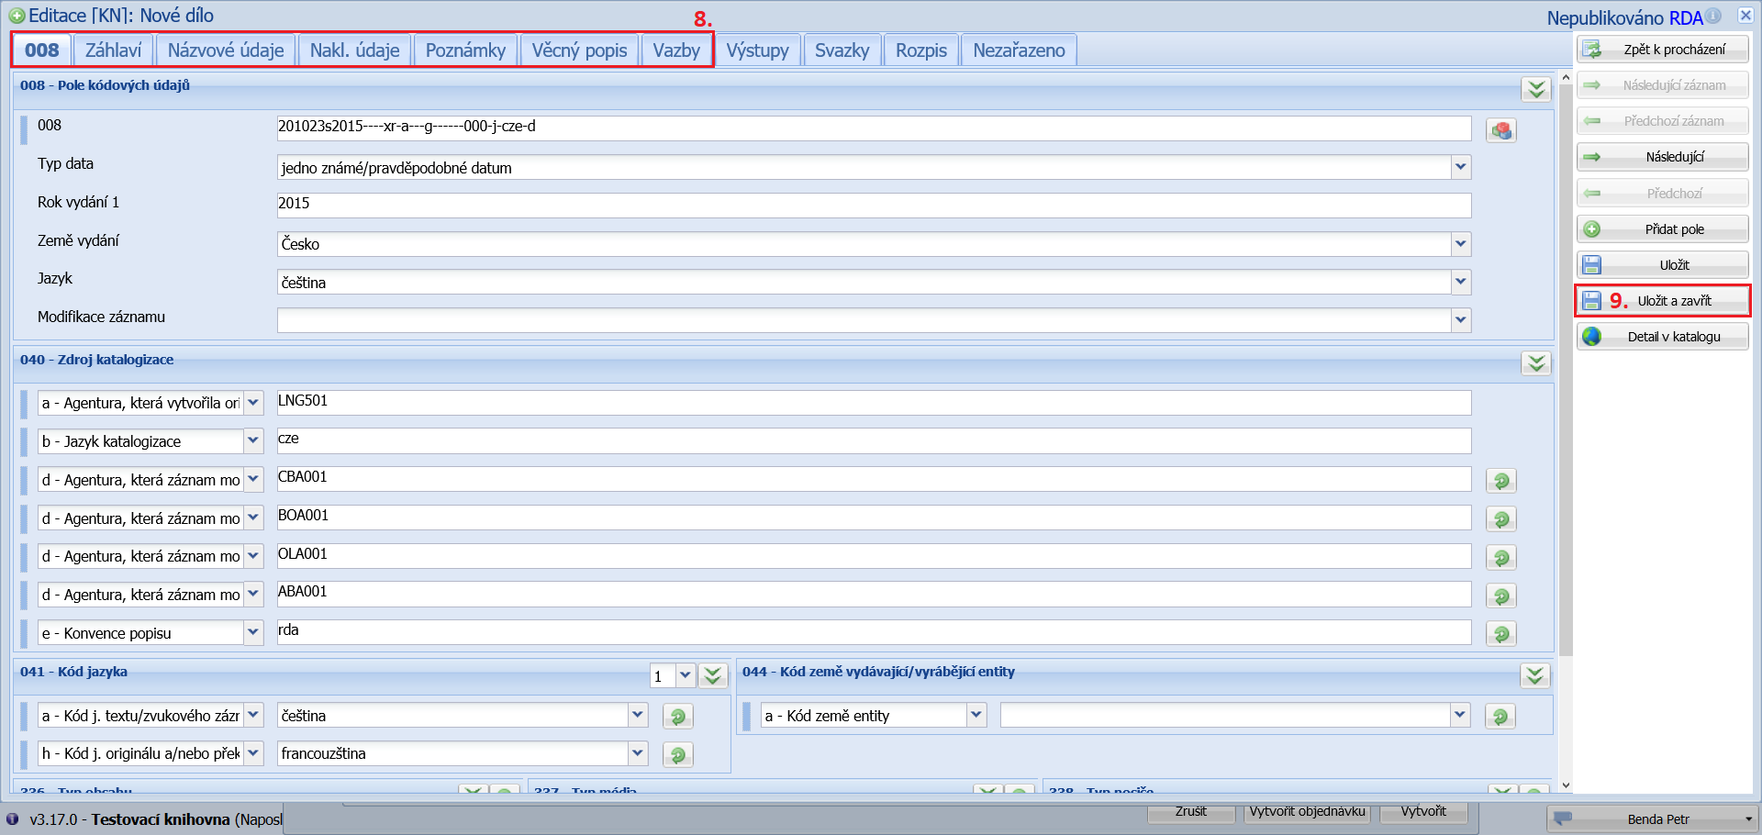The image size is (1762, 835).
Task: Open the čeština language value dropdown
Action: [638, 715]
